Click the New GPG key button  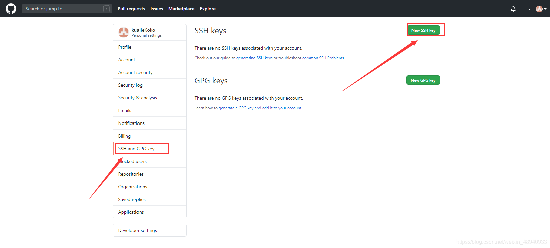tap(423, 80)
